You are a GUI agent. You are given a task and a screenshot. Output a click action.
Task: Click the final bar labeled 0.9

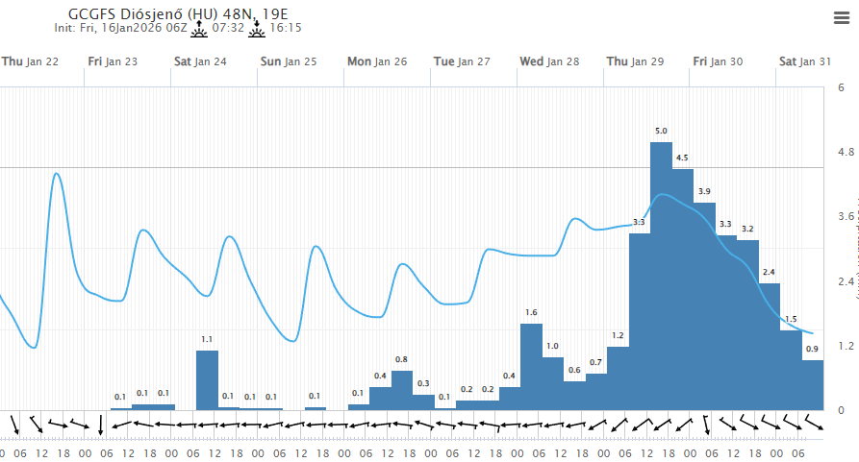pos(813,384)
